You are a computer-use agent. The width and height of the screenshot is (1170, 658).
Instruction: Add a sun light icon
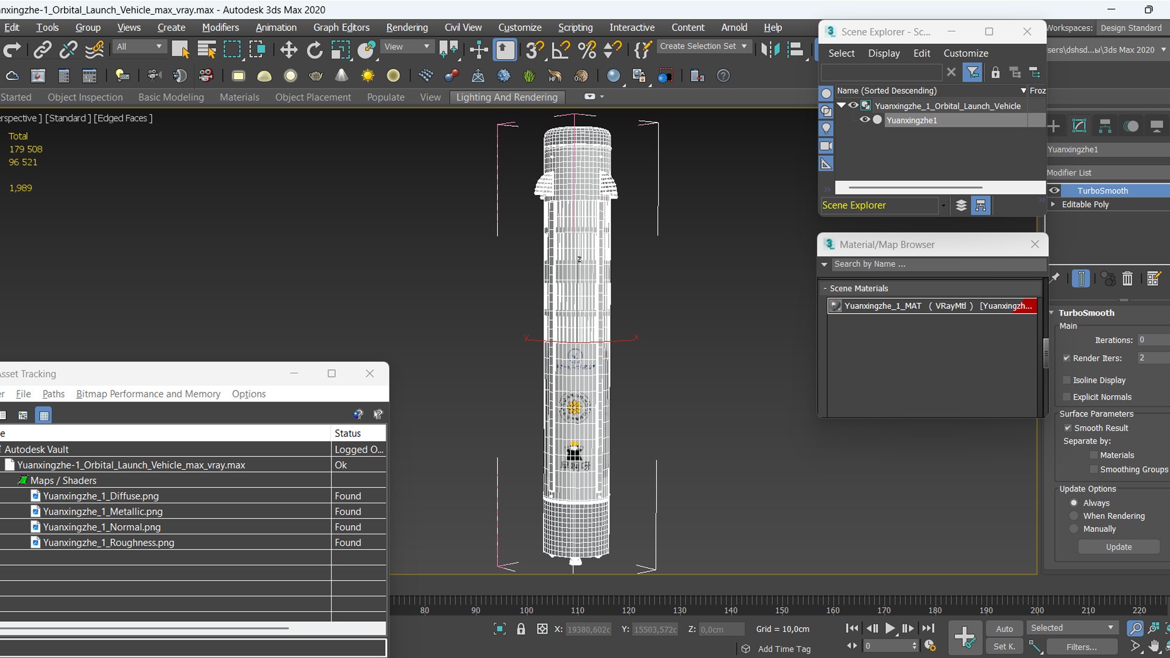click(x=367, y=76)
